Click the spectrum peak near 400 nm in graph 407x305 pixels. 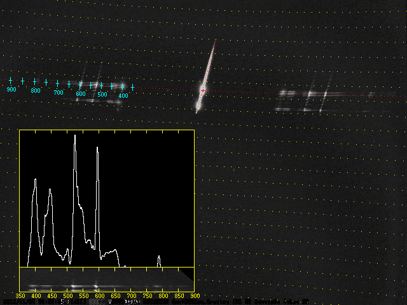[36, 179]
